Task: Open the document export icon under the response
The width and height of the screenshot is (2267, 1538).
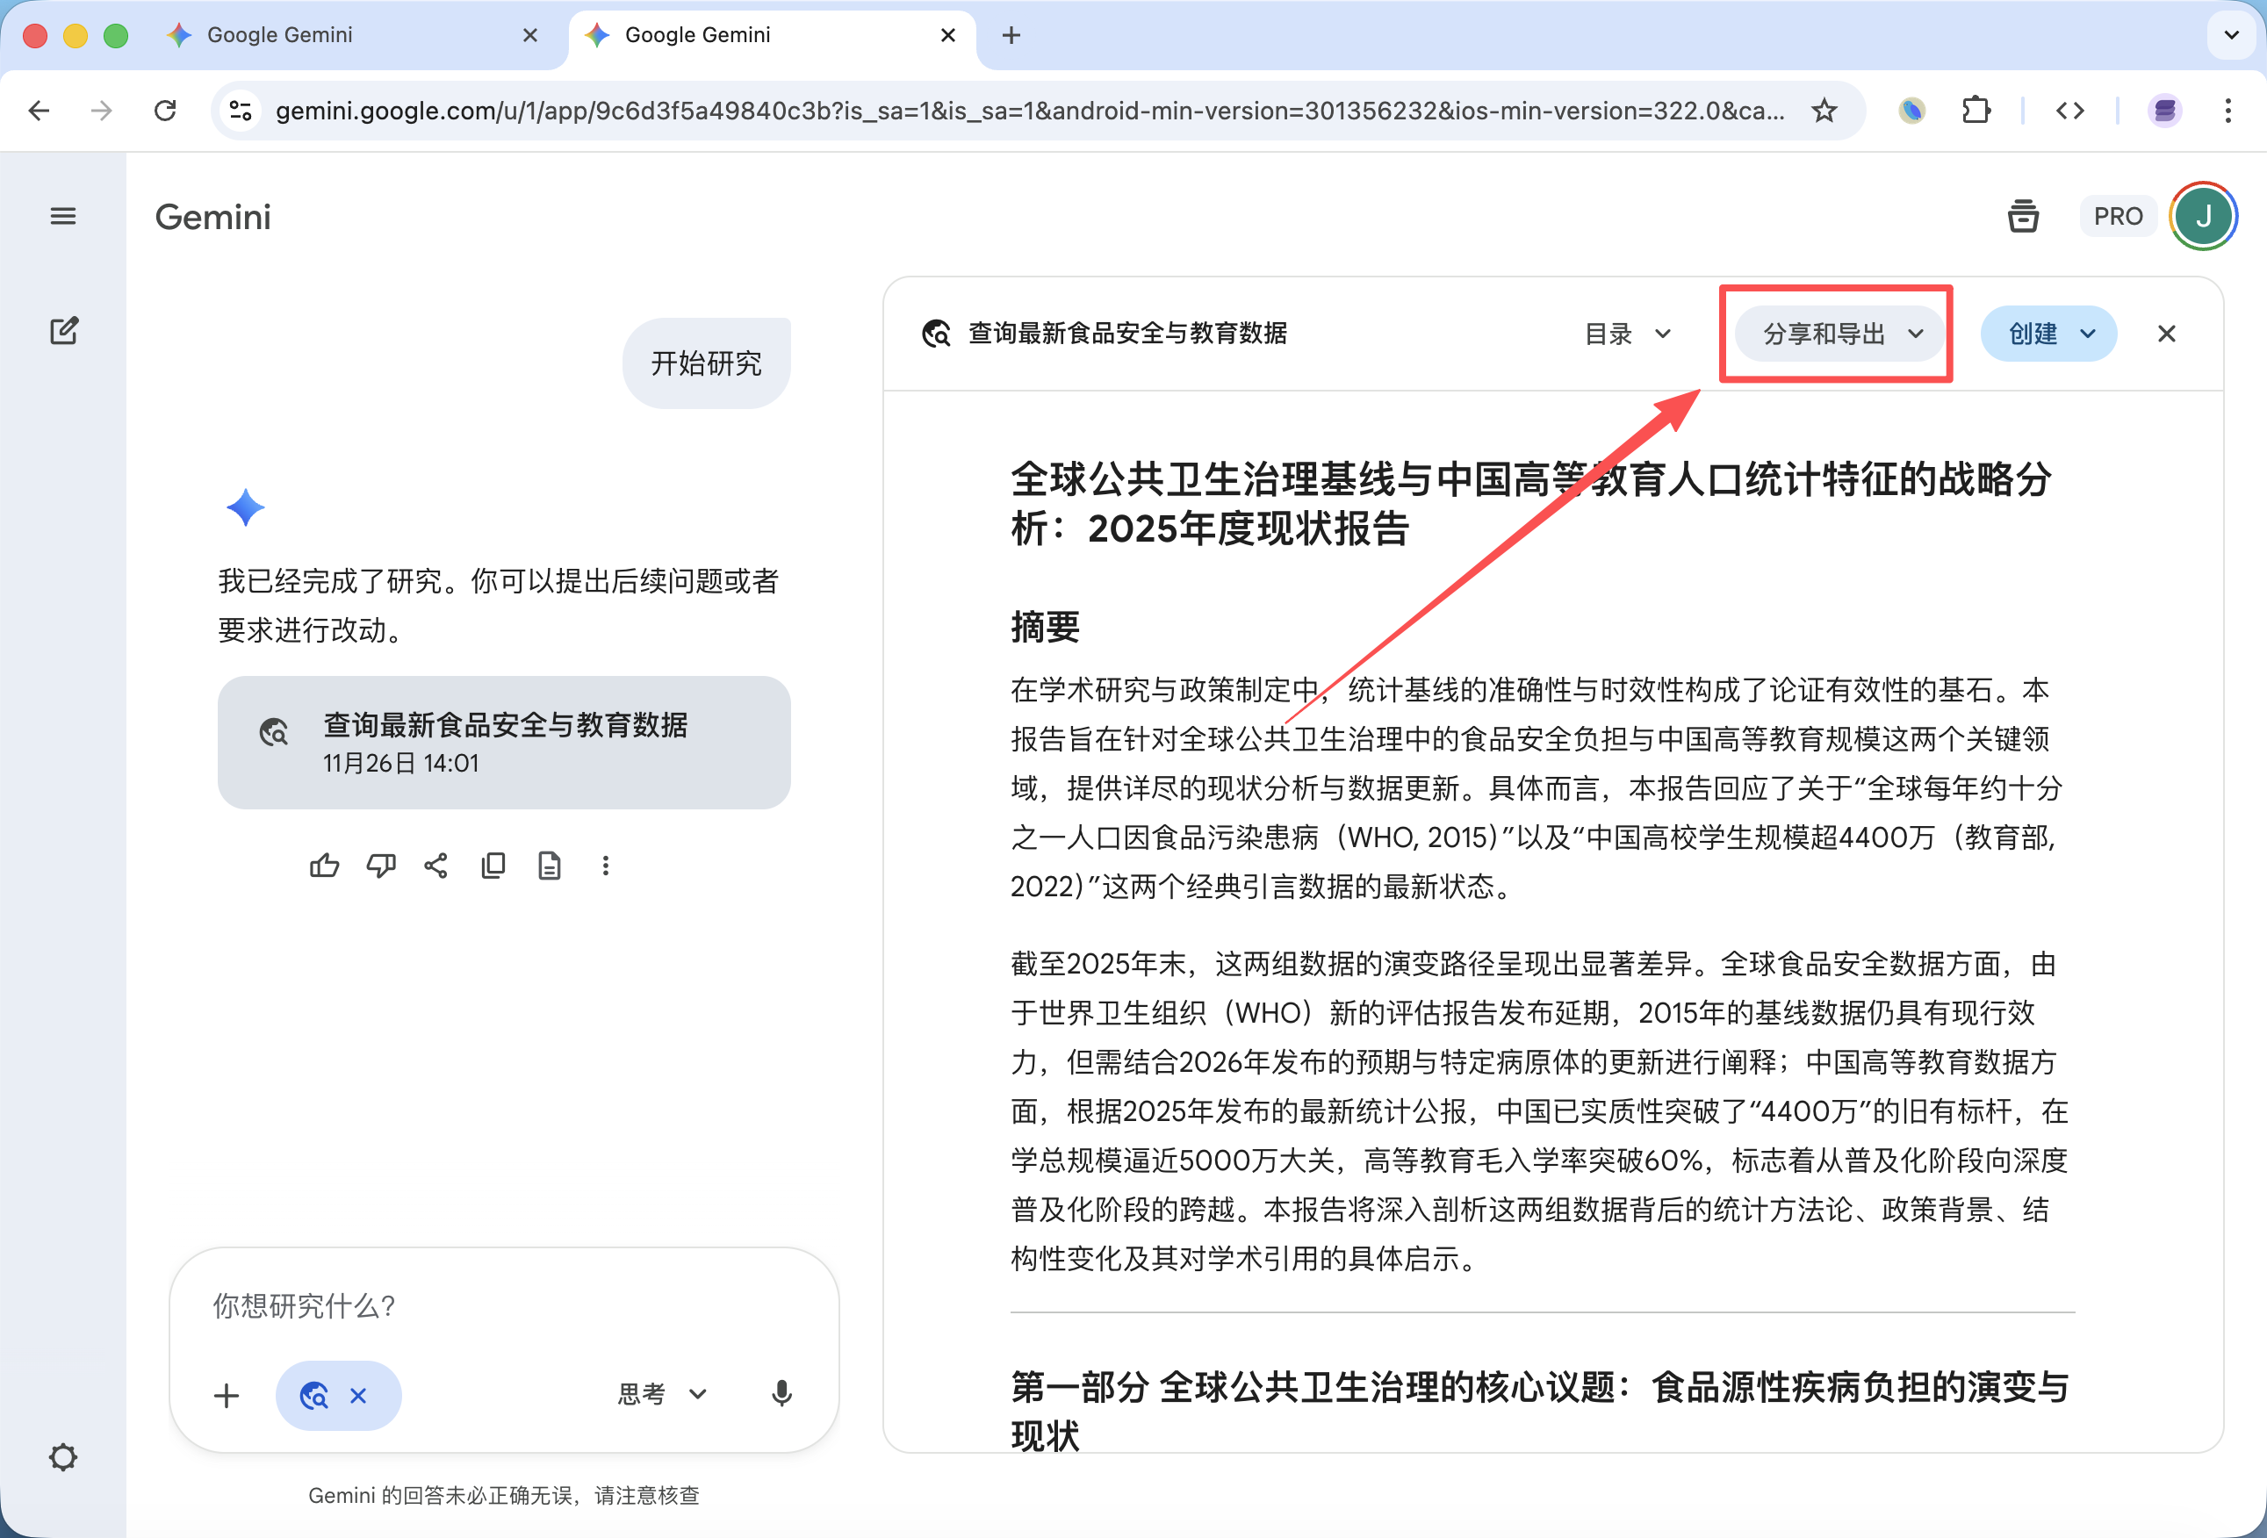Action: pyautogui.click(x=550, y=865)
